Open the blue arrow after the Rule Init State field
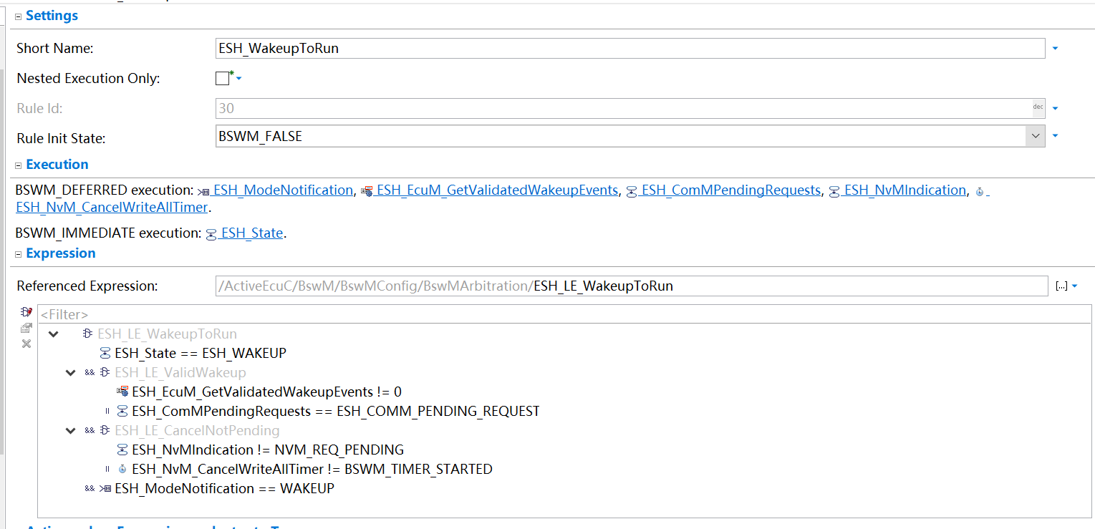The height and width of the screenshot is (529, 1095). point(1056,136)
